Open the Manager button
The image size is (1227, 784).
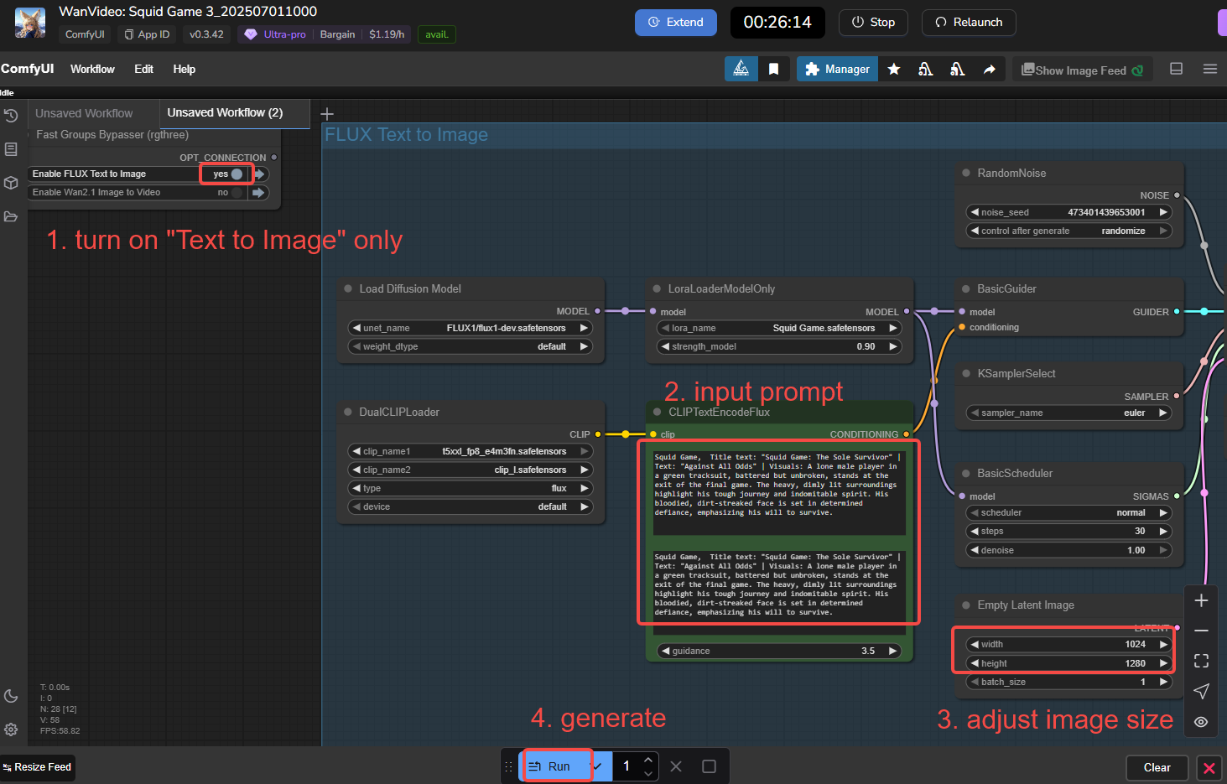pos(837,69)
